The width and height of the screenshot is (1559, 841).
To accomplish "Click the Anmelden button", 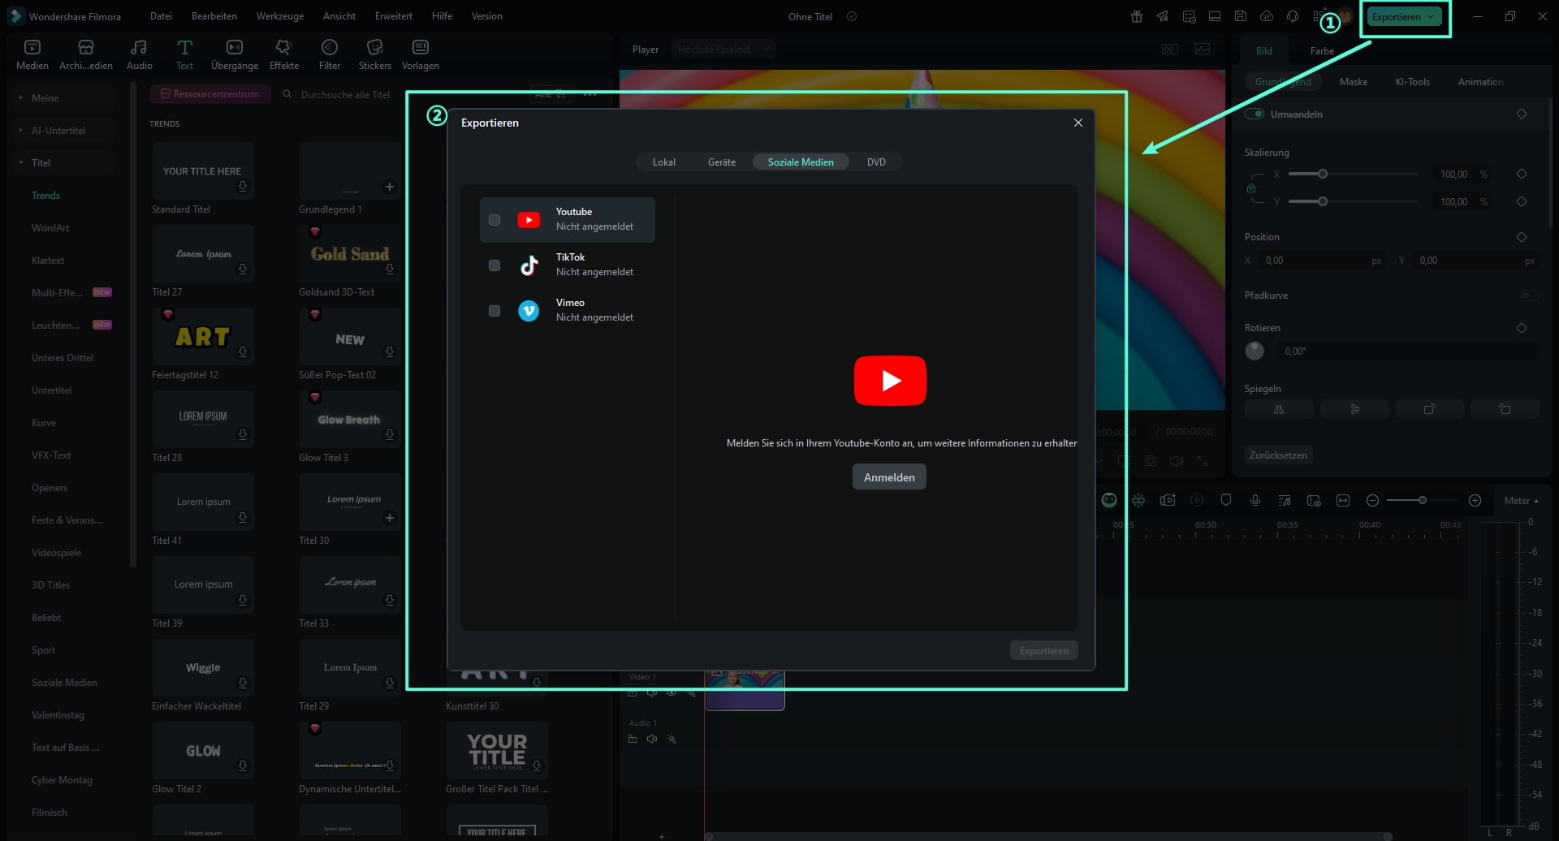I will (889, 477).
